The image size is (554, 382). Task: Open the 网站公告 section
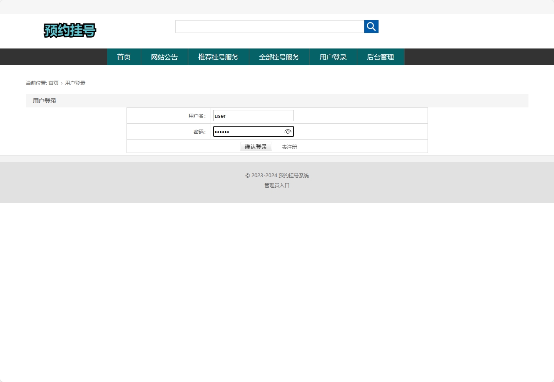pyautogui.click(x=164, y=57)
